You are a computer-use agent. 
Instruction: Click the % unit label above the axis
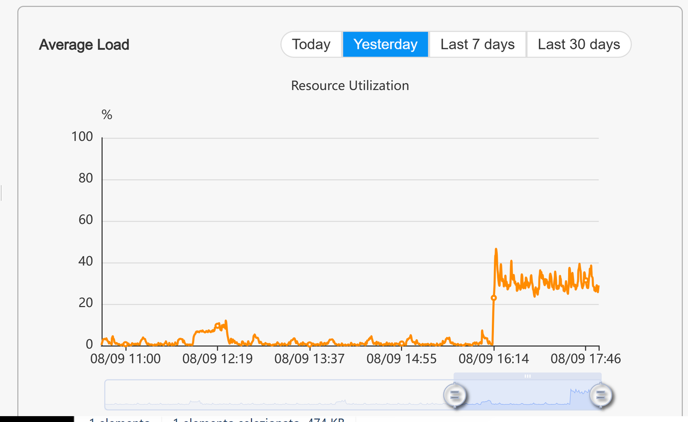(107, 114)
